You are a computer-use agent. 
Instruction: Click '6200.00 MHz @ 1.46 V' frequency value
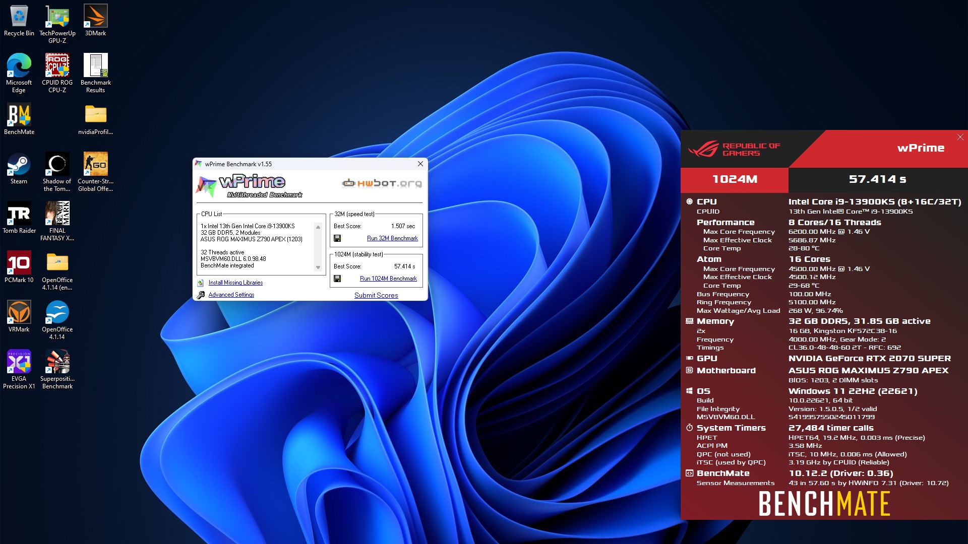click(829, 232)
